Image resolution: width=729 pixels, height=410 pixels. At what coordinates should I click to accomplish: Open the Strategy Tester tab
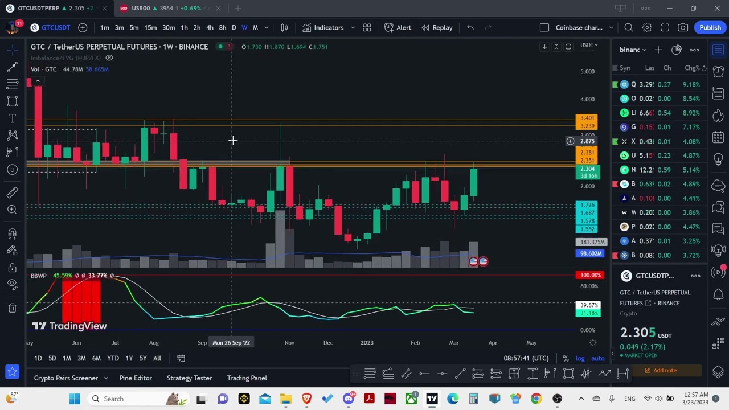coord(189,378)
